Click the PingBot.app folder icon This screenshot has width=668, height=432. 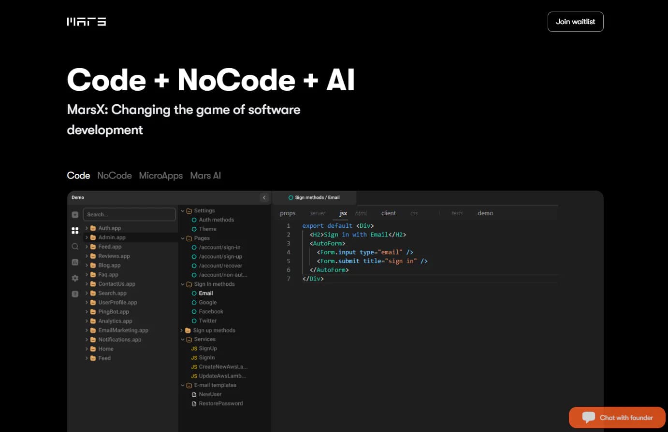pos(93,312)
